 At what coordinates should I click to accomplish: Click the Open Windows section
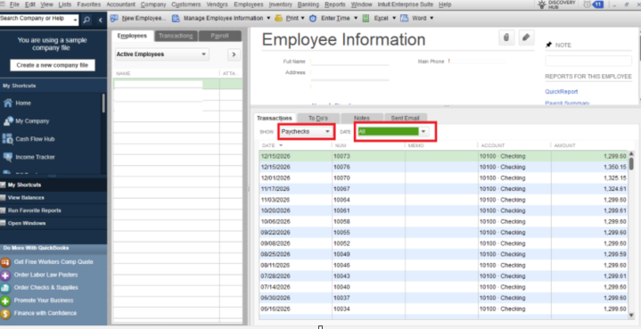(53, 223)
